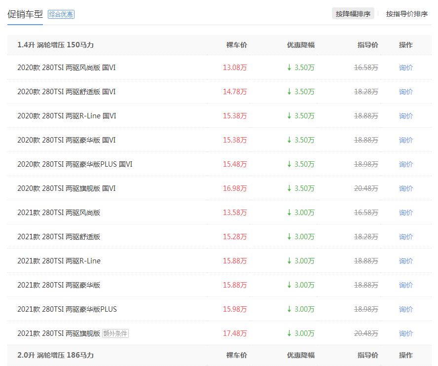Viewport: 438px width, 366px height.
Task: Click 3.50万 discount for 2020款 风尚版
Action: (301, 68)
